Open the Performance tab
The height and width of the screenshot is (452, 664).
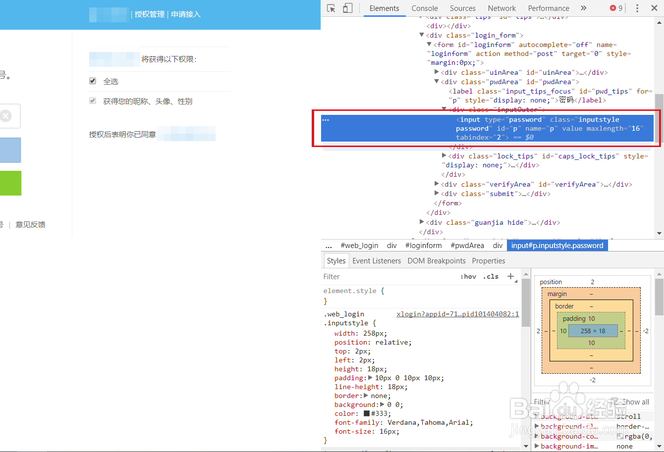pyautogui.click(x=549, y=8)
